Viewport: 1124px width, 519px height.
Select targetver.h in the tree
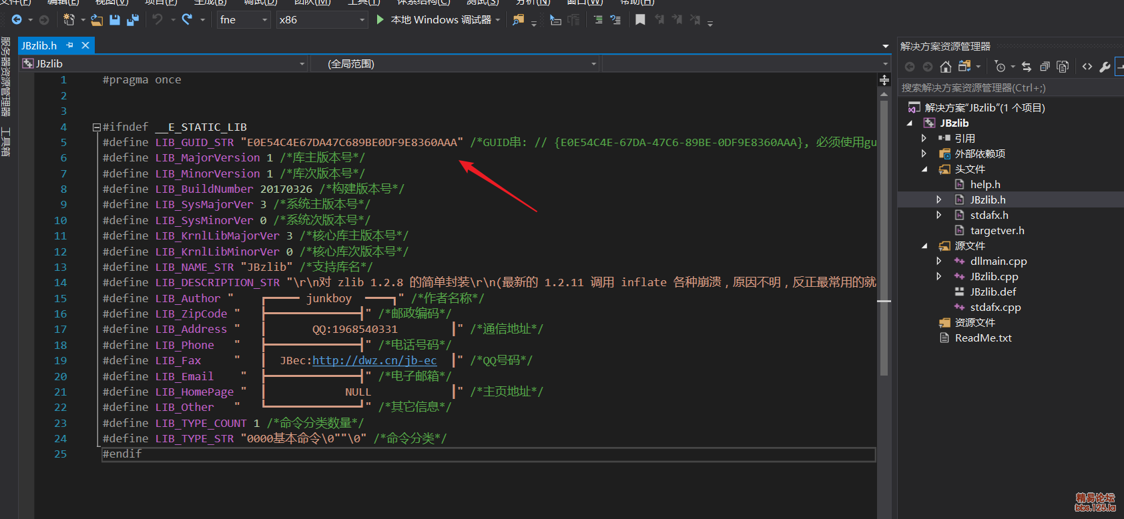tap(997, 230)
